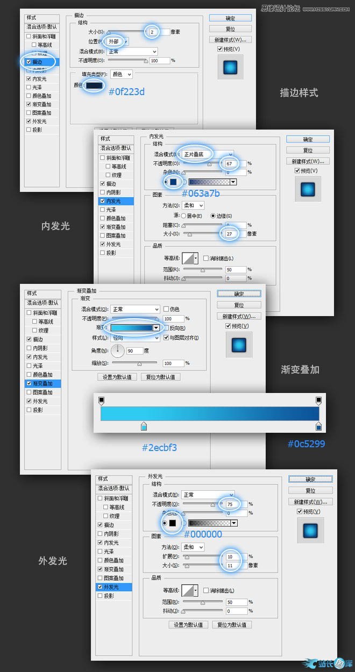Image resolution: width=355 pixels, height=672 pixels.
Task: Enable the 仿色 dither checkbox in Gradient Overlay
Action: coord(166,310)
